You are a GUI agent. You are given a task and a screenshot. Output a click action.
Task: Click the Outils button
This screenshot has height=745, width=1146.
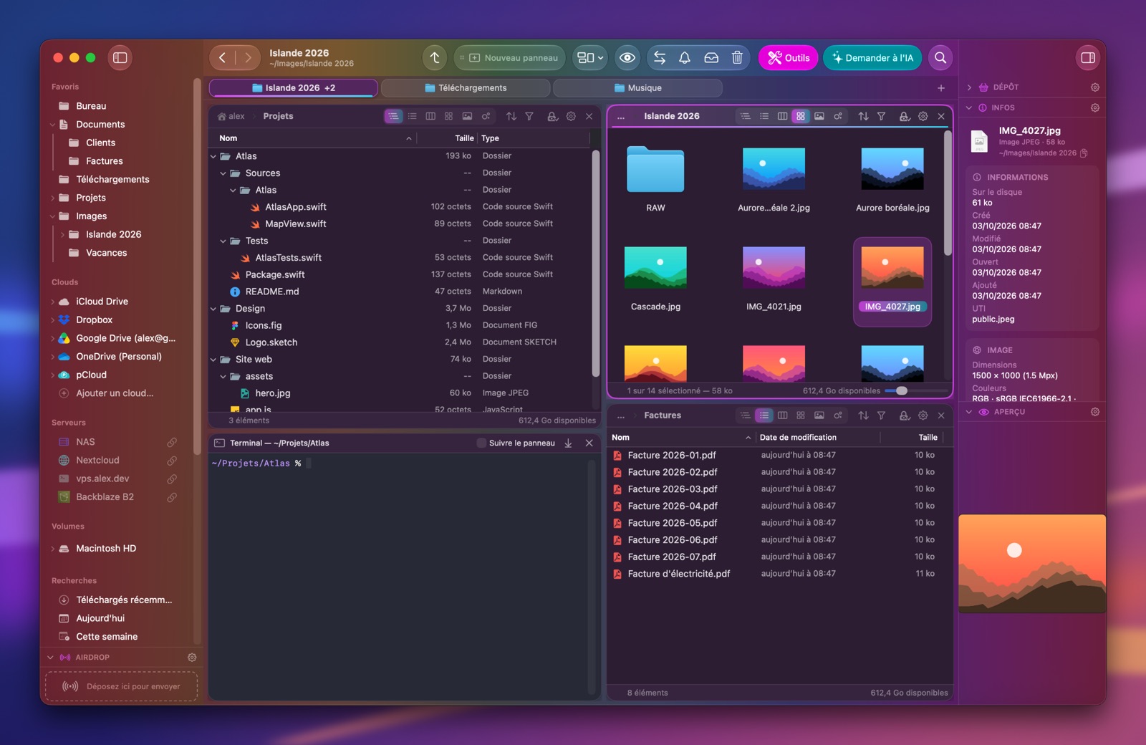tap(789, 58)
